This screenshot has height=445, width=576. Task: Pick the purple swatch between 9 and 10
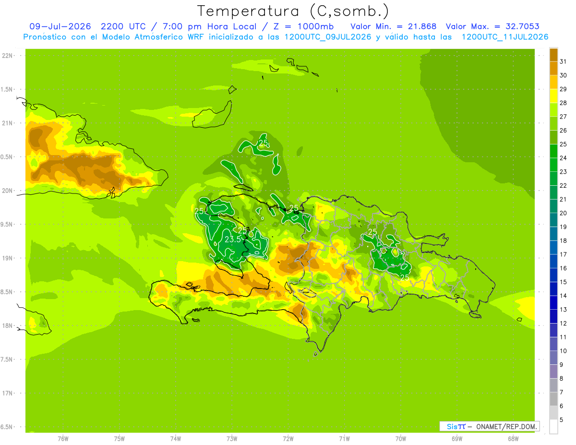553,358
